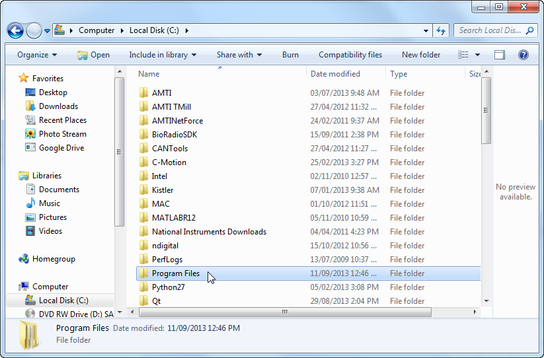This screenshot has width=544, height=358.
Task: Expand arrow after Computer in breadcrumb
Action: pyautogui.click(x=122, y=30)
